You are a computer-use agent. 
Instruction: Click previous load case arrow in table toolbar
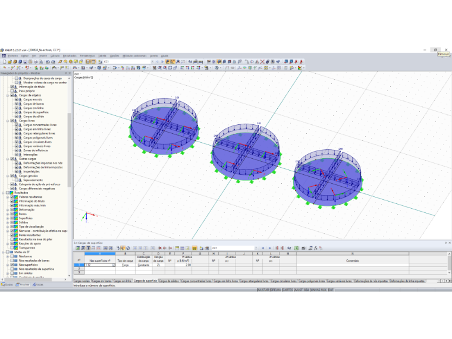[x=263, y=248]
